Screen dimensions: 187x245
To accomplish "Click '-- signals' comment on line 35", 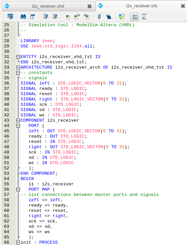I will coord(34,78).
